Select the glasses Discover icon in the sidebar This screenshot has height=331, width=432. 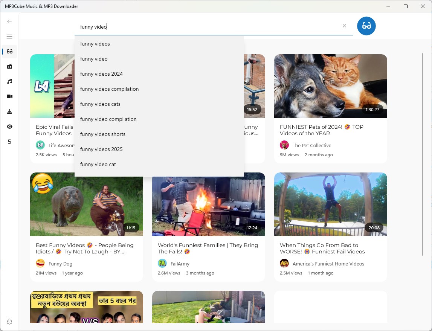coord(9,52)
